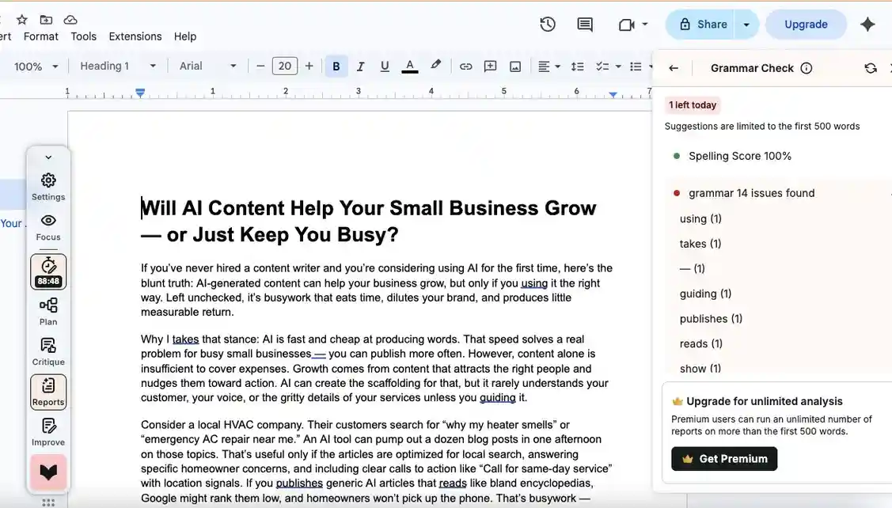Click the move to folder icon

[46, 20]
